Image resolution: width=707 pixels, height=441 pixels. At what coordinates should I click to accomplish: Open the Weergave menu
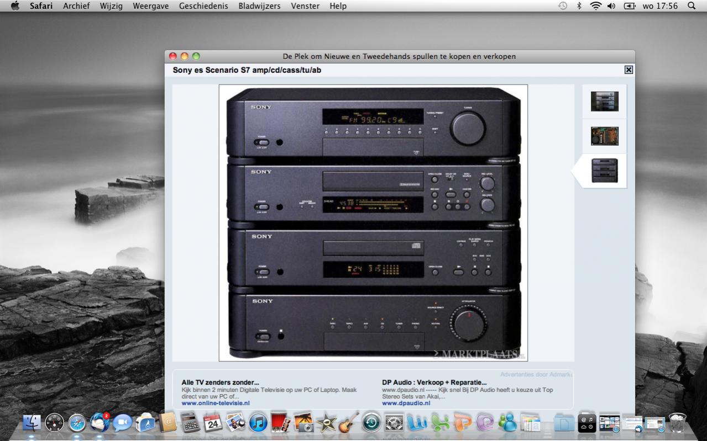[151, 6]
